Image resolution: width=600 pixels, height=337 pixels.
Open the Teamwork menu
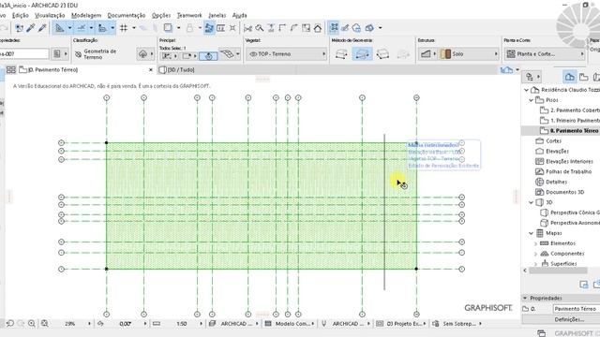pos(189,15)
